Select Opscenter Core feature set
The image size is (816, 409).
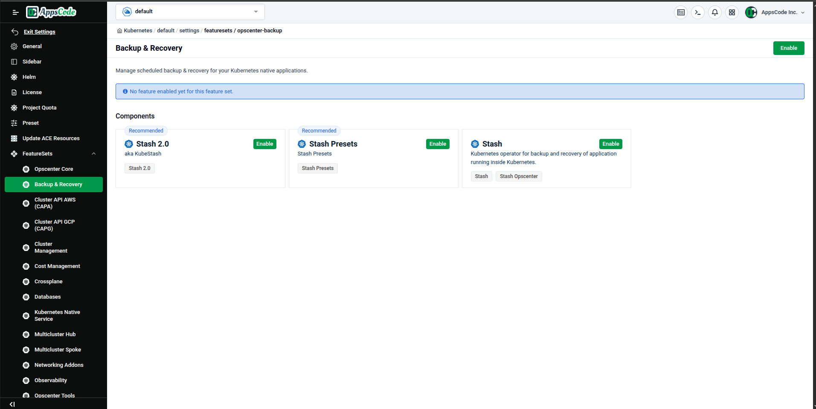(x=53, y=169)
